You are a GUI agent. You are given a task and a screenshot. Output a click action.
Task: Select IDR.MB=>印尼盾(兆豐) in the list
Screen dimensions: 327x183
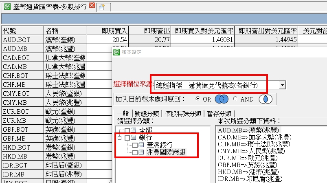250,179
